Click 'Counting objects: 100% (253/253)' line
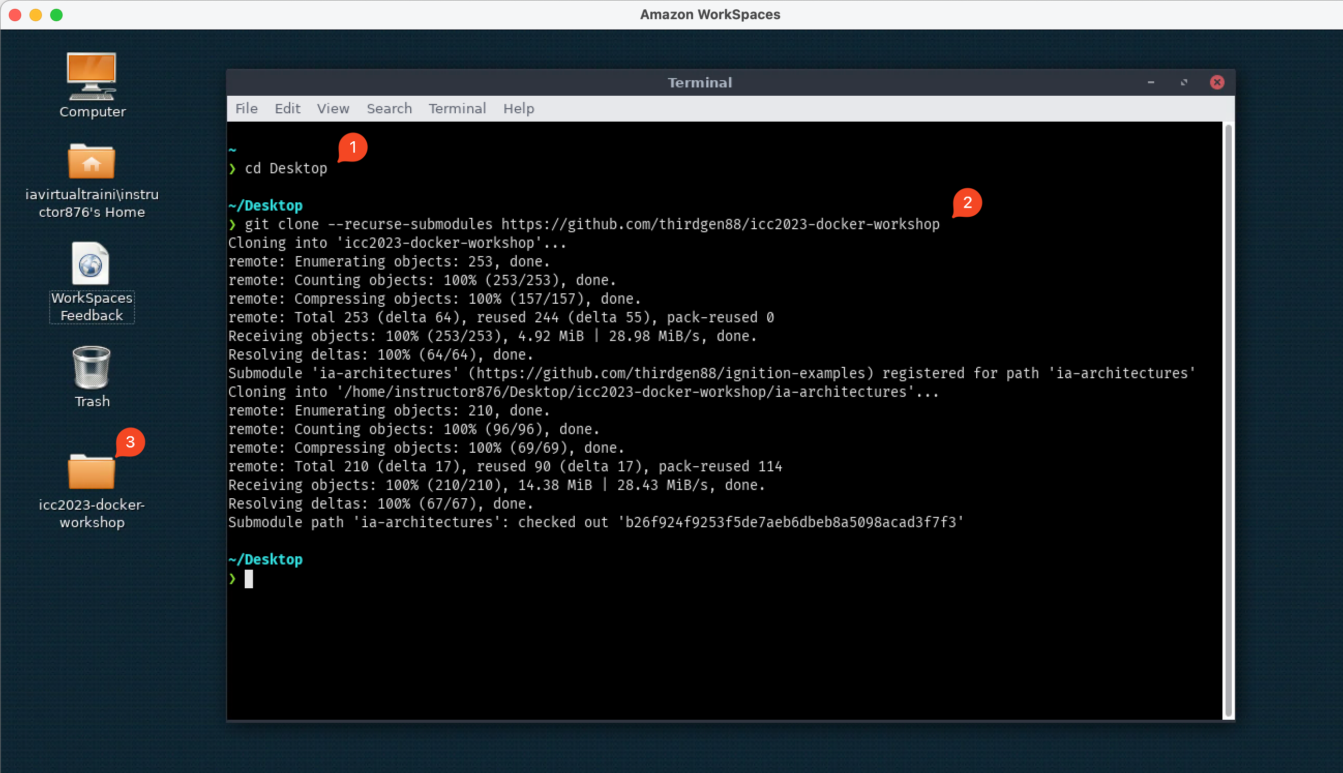1343x773 pixels. coord(422,280)
